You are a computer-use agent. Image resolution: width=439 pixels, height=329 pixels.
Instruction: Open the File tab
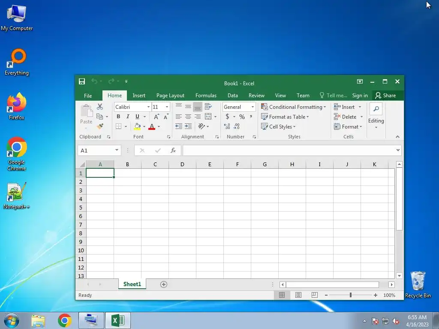click(x=88, y=96)
